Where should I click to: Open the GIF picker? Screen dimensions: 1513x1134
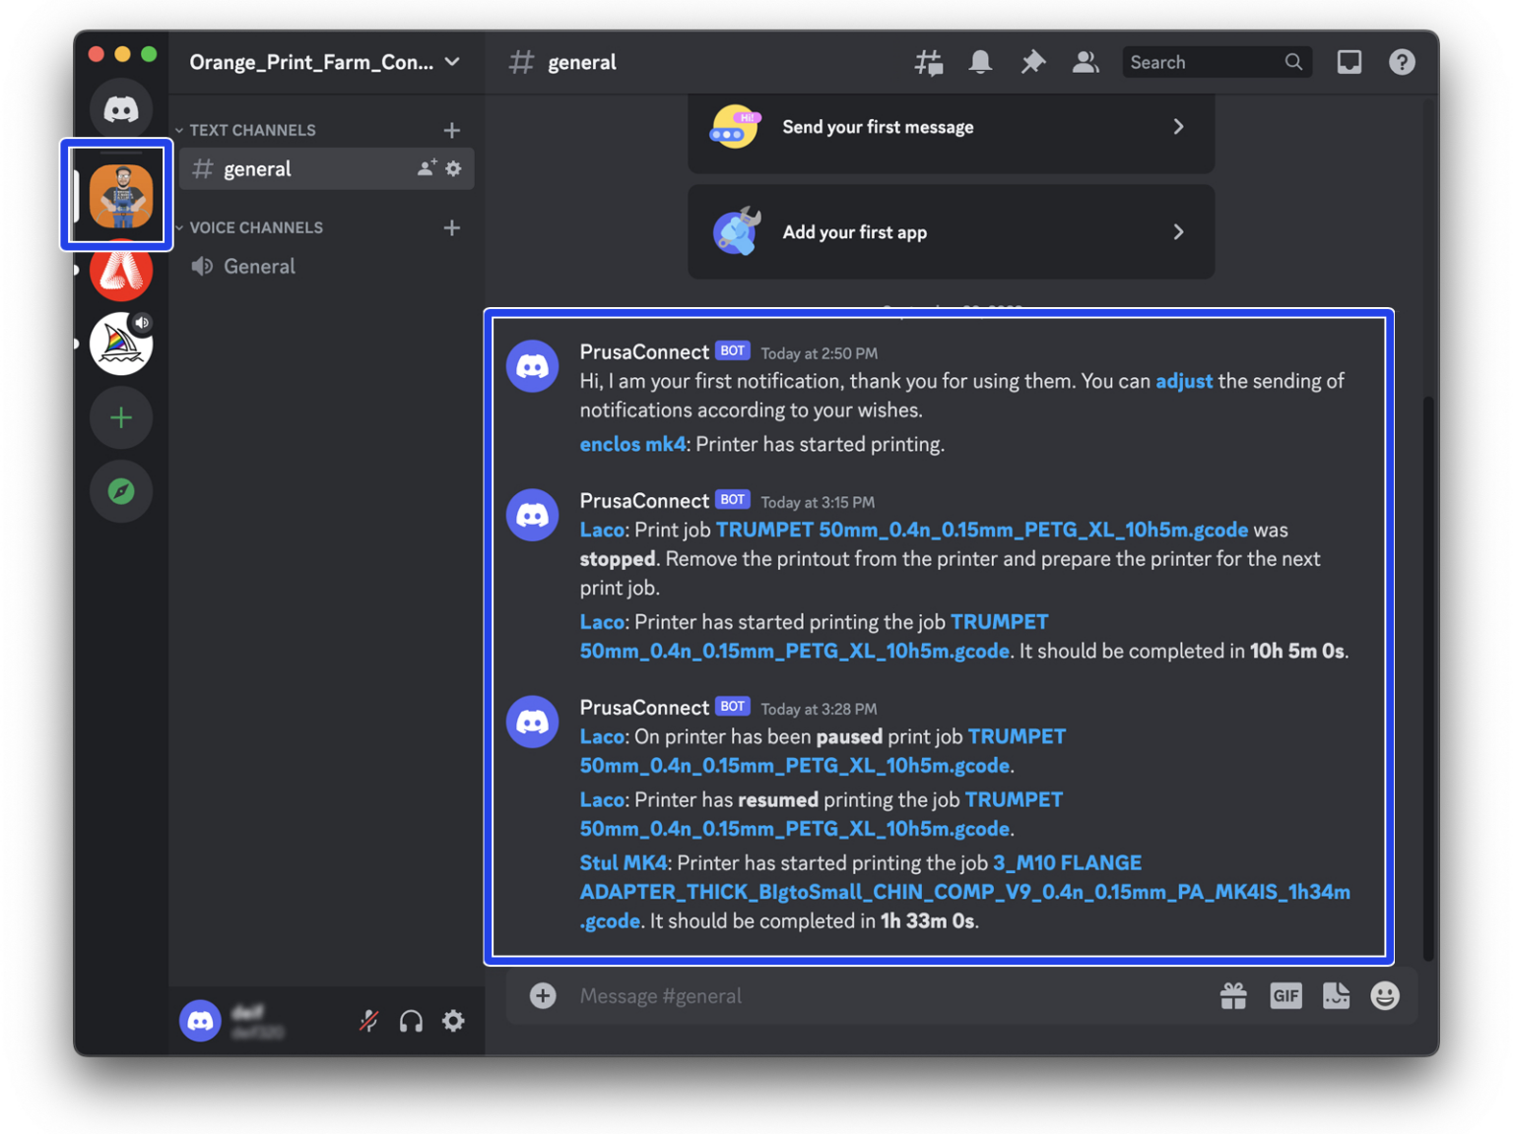click(x=1285, y=995)
